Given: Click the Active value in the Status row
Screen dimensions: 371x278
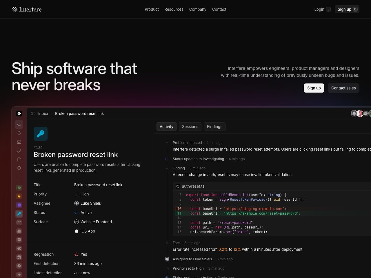Looking at the screenshot, I should (83, 213).
